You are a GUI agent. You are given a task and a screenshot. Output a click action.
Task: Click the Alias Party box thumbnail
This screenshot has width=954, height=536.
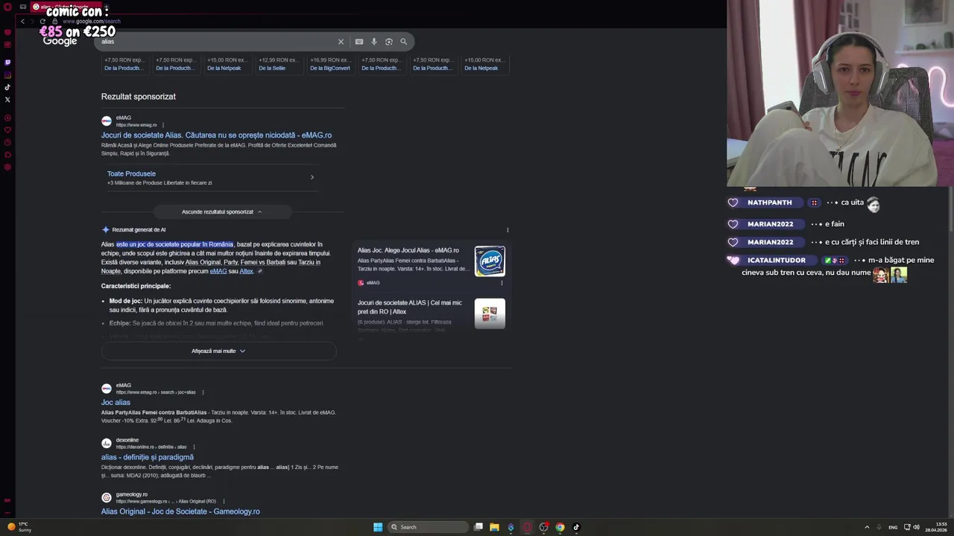[490, 261]
